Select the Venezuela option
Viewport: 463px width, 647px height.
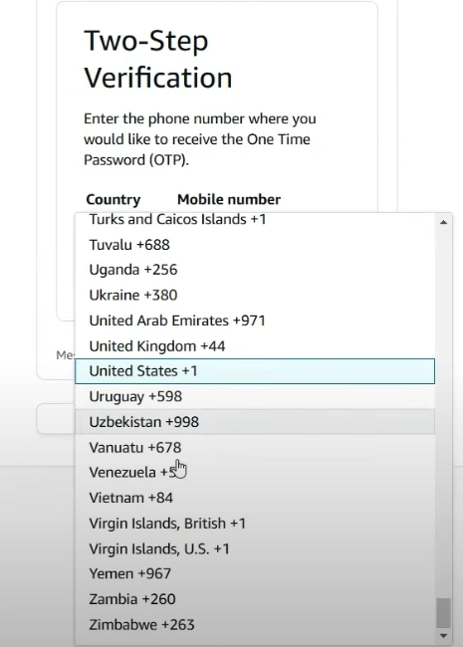(255, 473)
